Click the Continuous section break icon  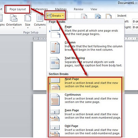click(55, 100)
